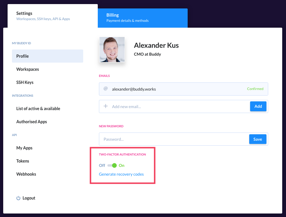Click the Confirmed status label
Image resolution: width=286 pixels, height=217 pixels.
coord(255,89)
